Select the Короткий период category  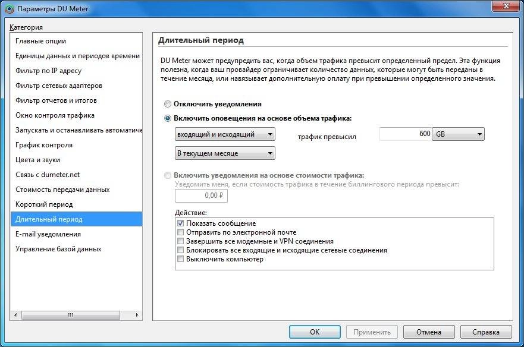(76, 204)
